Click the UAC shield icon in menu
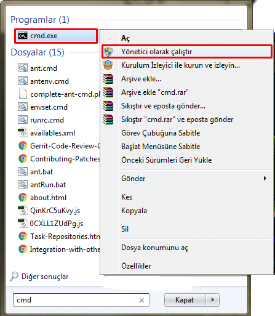 point(108,52)
